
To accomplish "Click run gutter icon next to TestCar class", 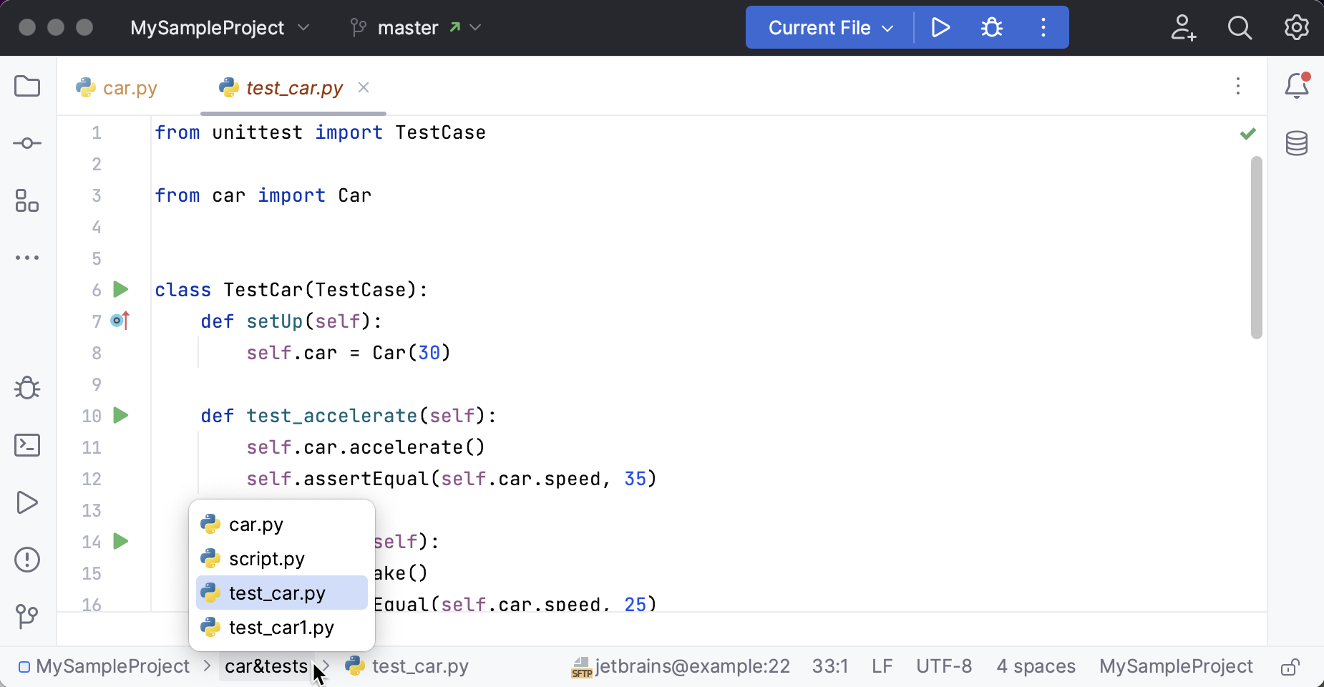I will click(121, 290).
